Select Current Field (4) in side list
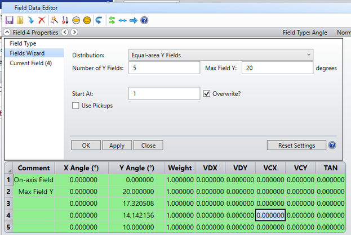The width and height of the screenshot is (351, 235). coord(31,63)
